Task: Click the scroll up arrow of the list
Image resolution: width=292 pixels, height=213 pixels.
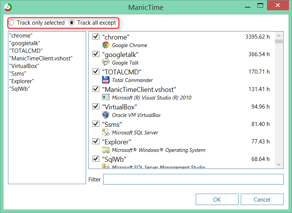Action: (x=279, y=36)
